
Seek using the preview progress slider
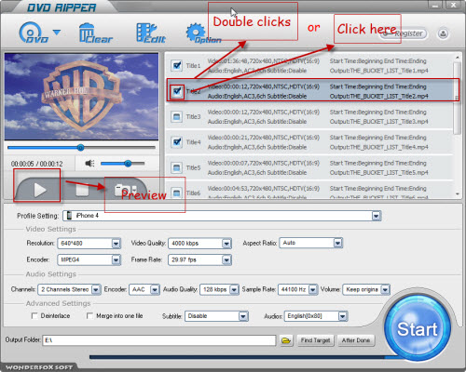81,148
